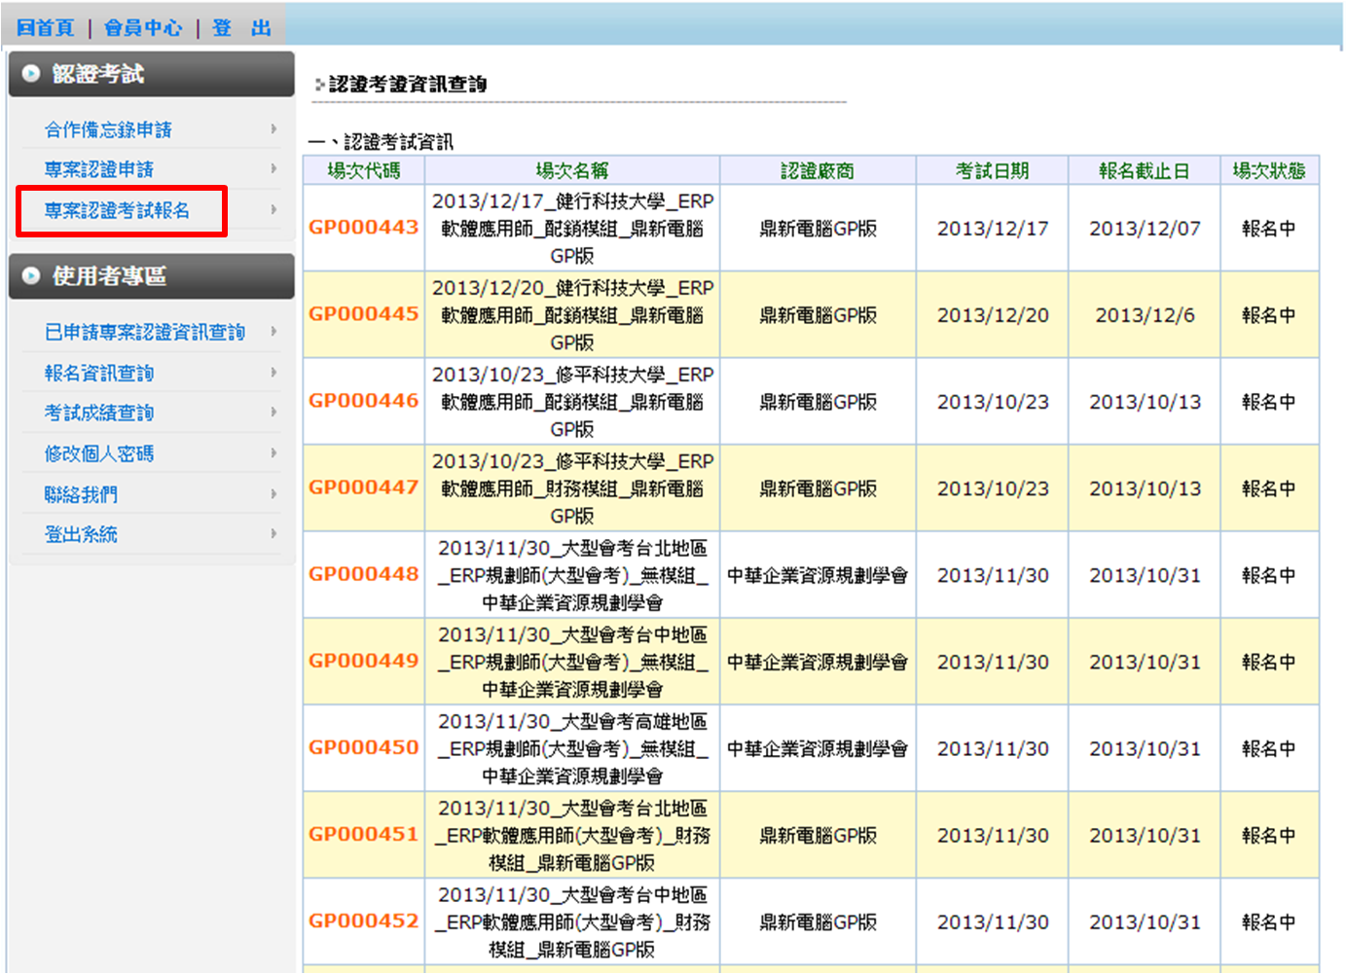Open 已申請專案認證資訊查詢 in sidebar
The height and width of the screenshot is (974, 1347).
pyautogui.click(x=144, y=333)
